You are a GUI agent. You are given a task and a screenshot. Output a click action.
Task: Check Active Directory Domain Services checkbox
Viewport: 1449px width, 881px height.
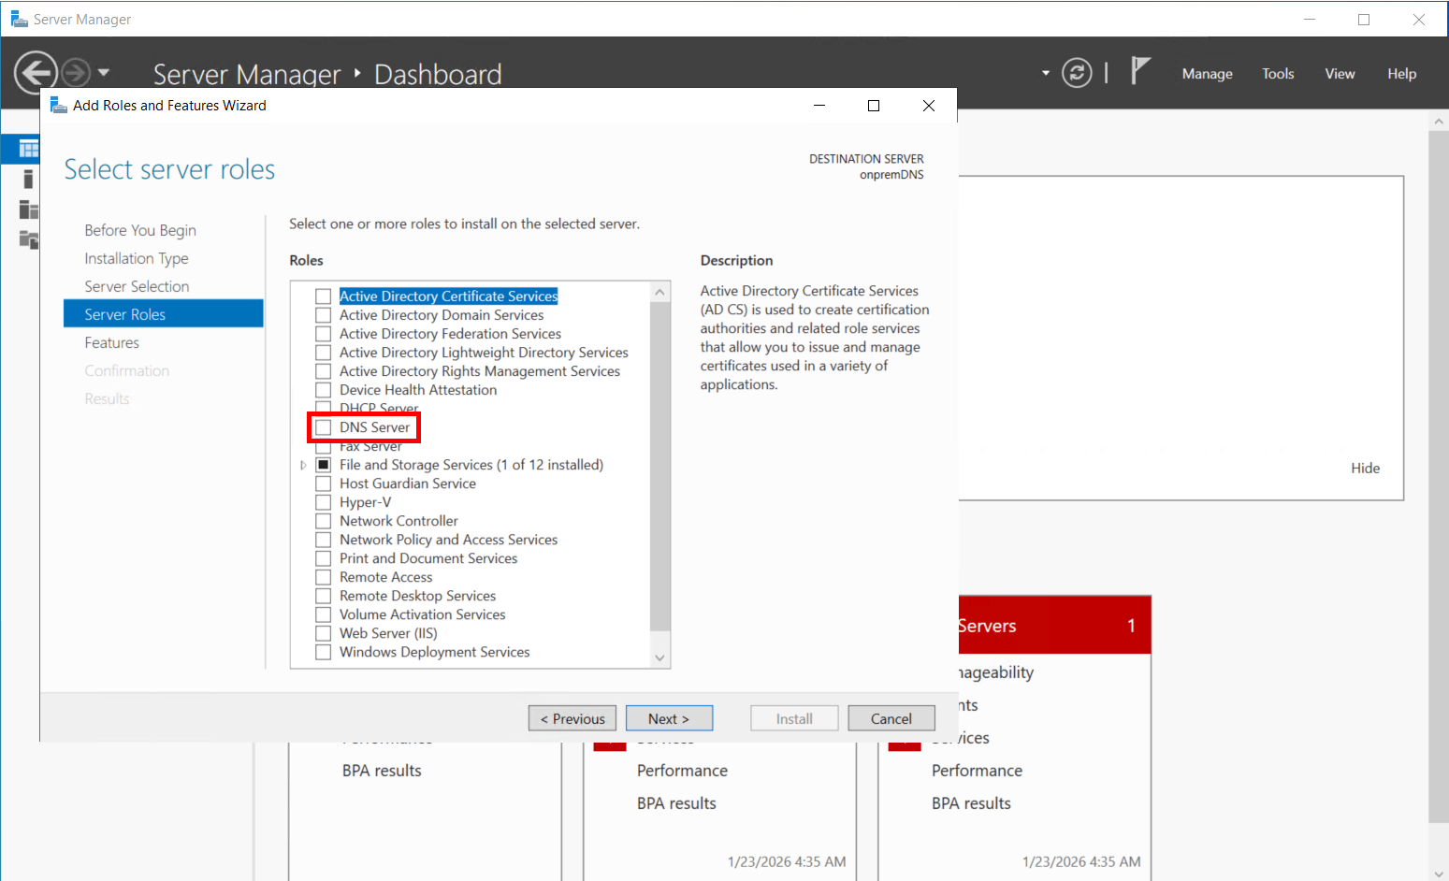(x=324, y=315)
